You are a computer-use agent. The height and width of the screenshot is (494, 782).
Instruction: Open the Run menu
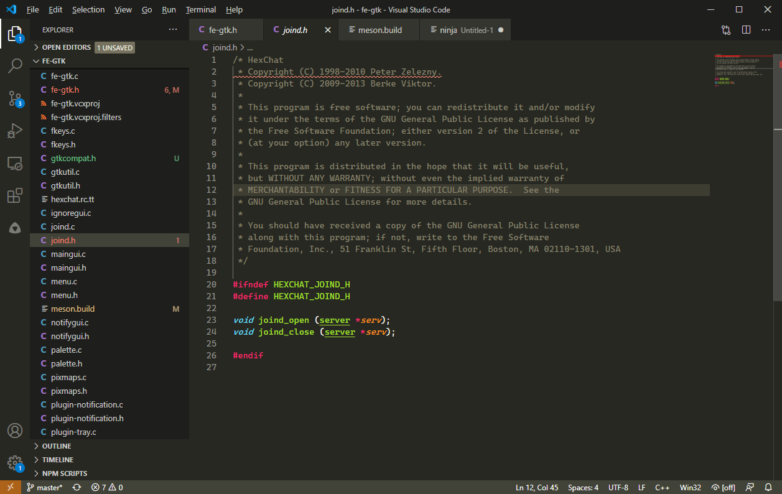(169, 10)
